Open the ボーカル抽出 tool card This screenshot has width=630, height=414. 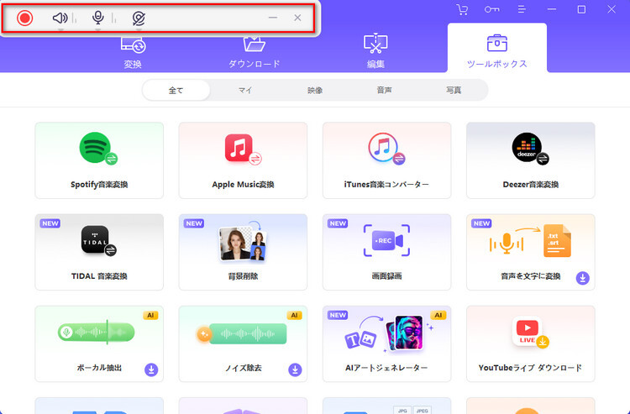click(x=99, y=343)
